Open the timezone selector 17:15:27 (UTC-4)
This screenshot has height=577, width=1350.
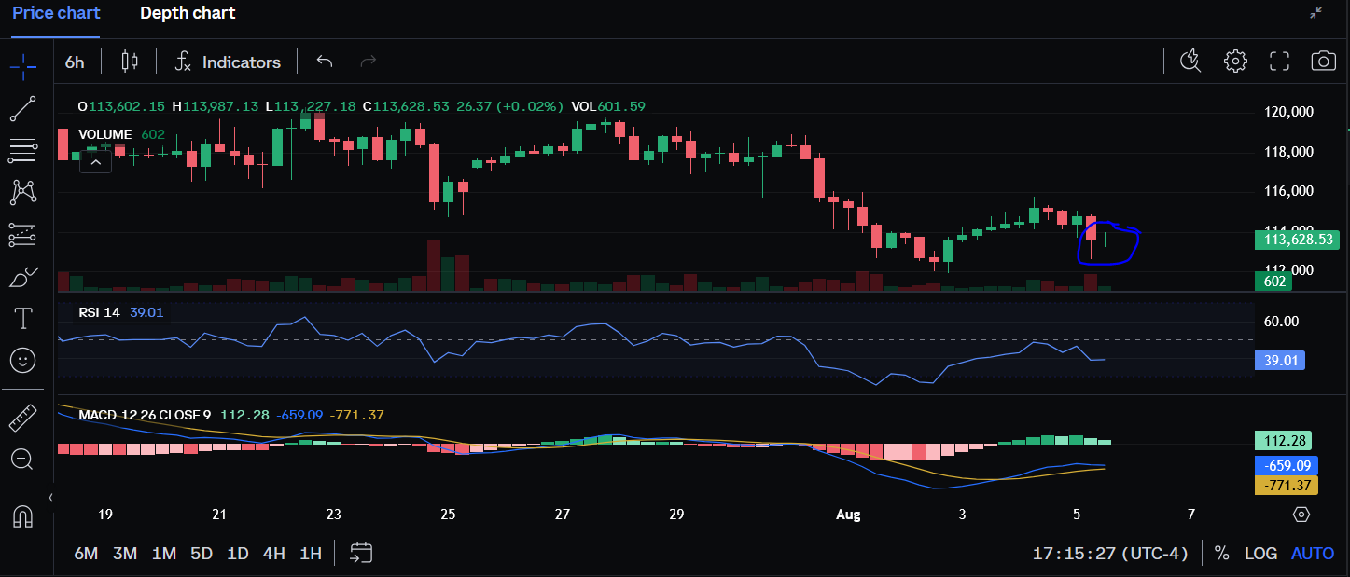[1110, 553]
